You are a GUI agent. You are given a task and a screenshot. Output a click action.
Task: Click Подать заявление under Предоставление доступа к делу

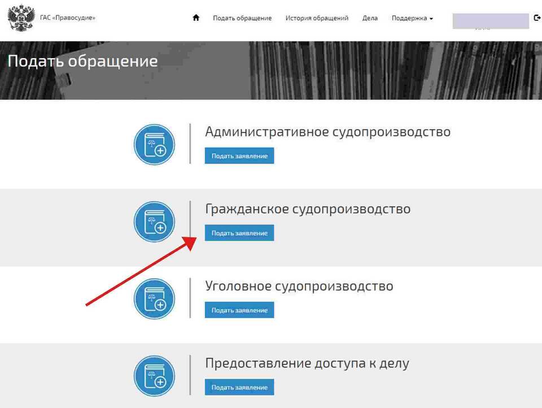[239, 387]
